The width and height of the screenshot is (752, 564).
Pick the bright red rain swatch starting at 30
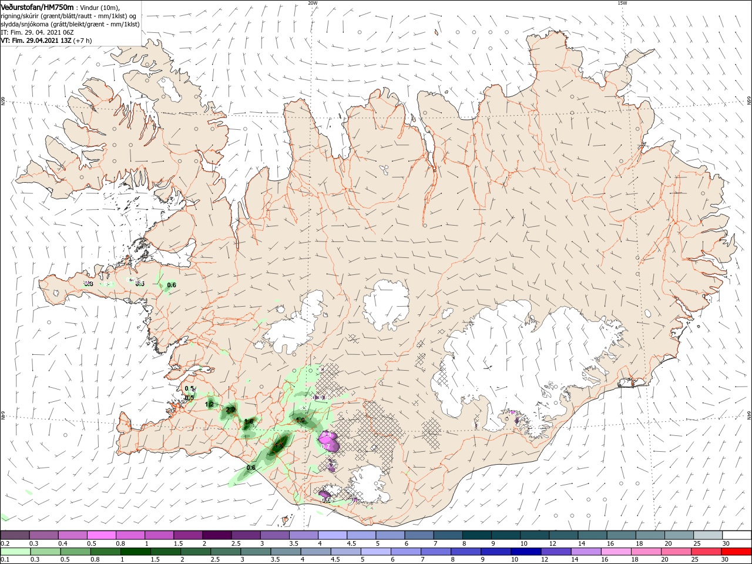736,552
